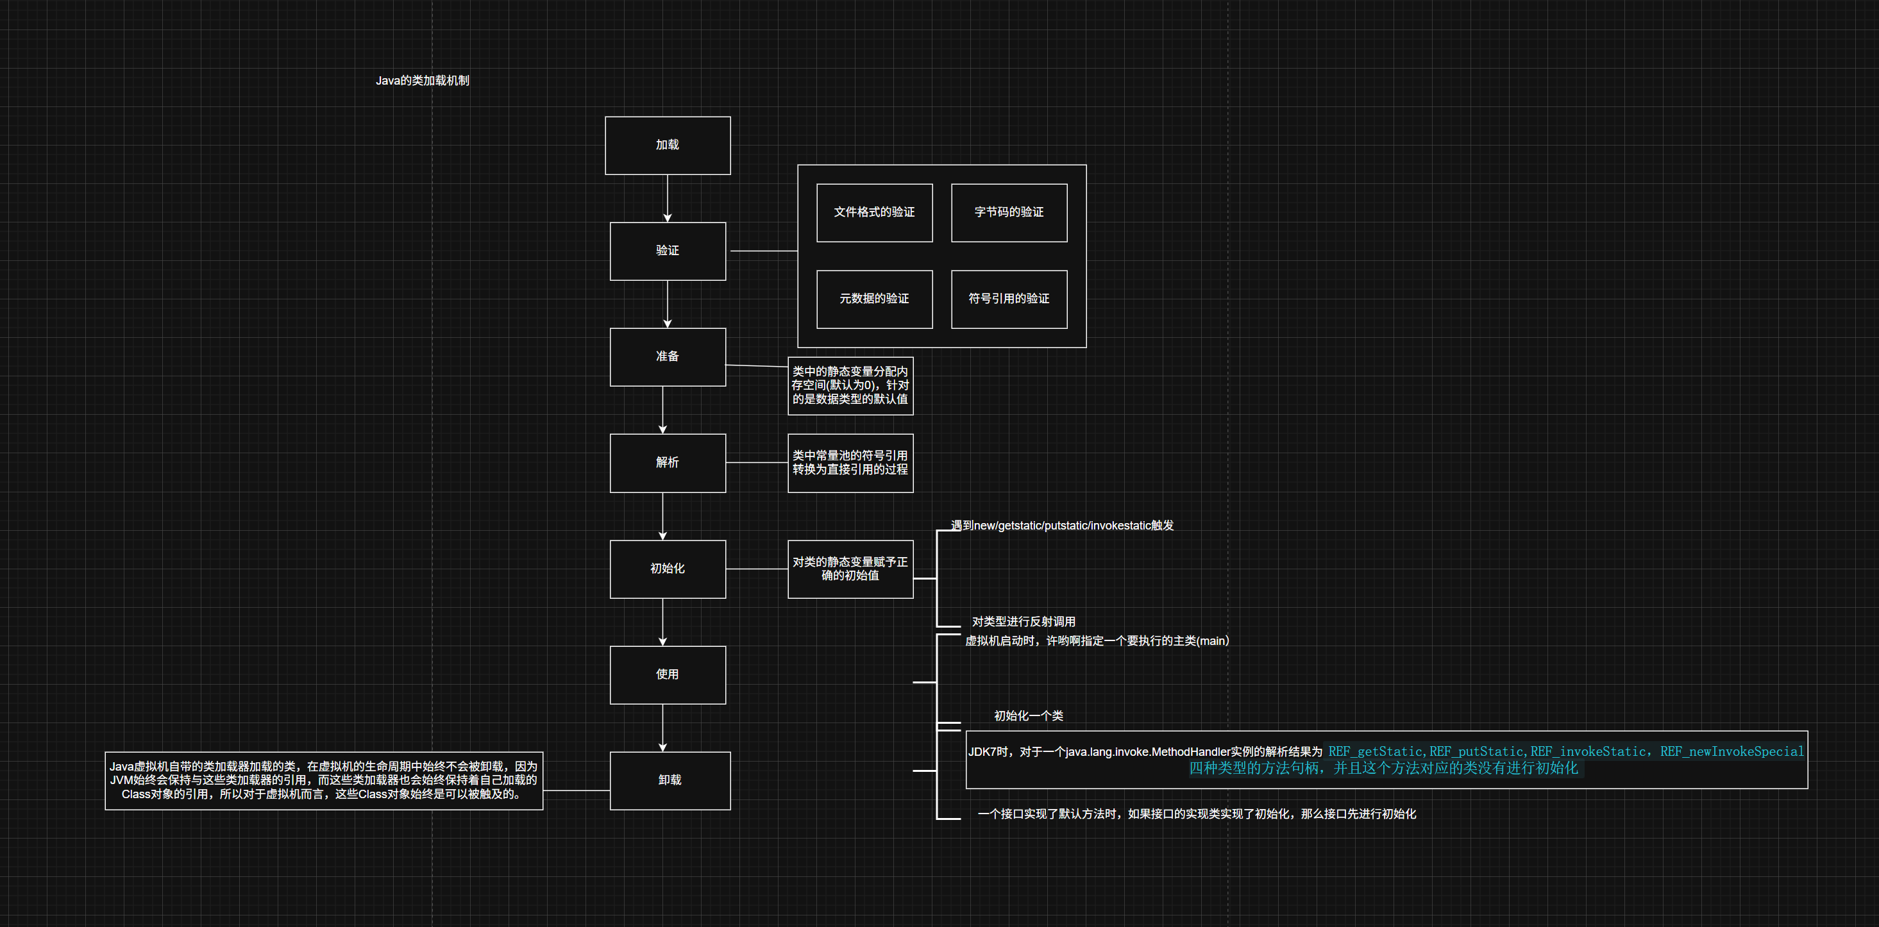
Task: Select the 类中的静态变量分配内存空间 note
Action: tap(850, 386)
